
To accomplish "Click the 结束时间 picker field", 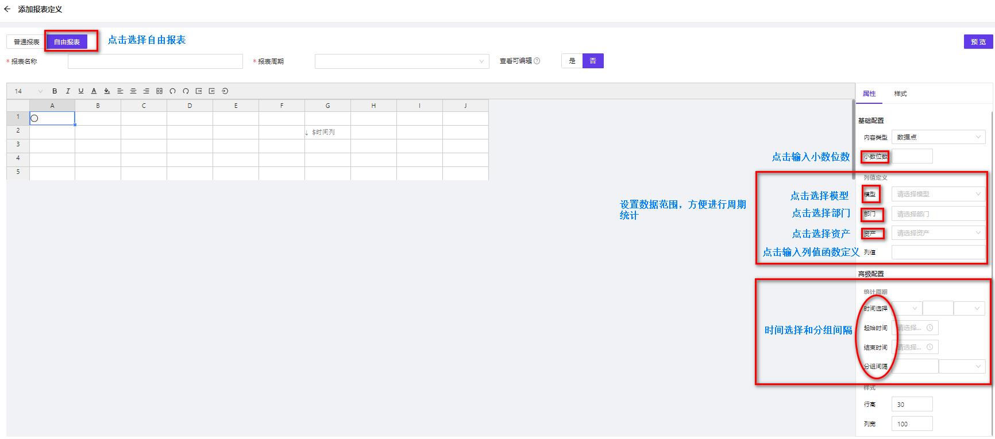I will tap(915, 347).
